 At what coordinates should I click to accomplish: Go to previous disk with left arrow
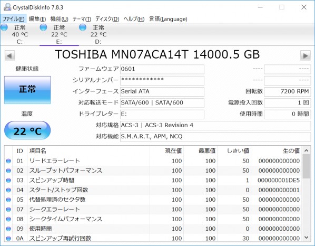pyautogui.click(x=9, y=55)
